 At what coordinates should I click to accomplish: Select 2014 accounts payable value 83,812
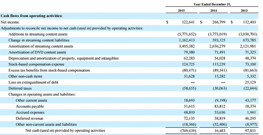220,106
